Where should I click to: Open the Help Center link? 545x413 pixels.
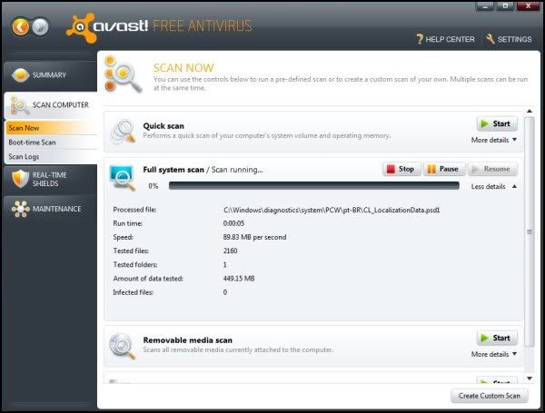[x=445, y=39]
